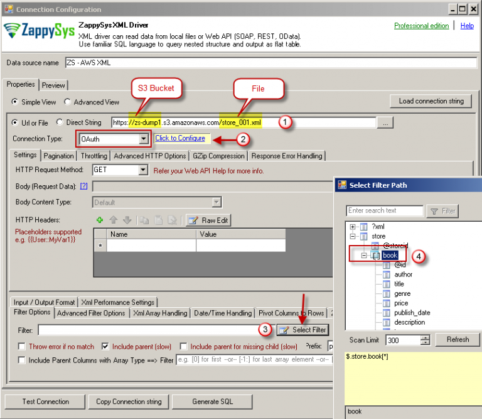Click the Body help question mark icon

[83, 186]
